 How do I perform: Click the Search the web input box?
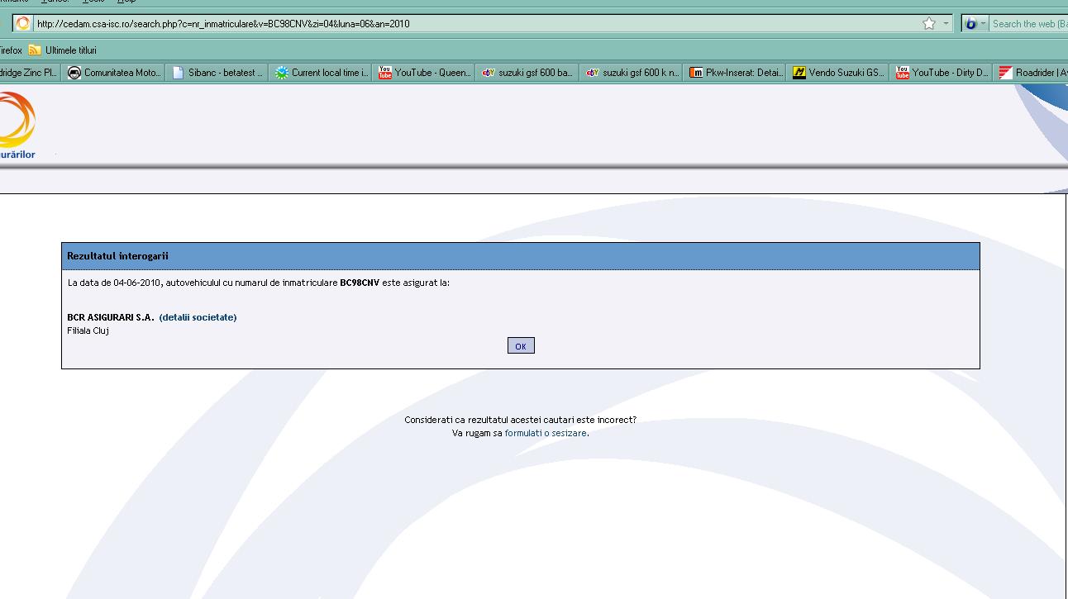(1028, 24)
